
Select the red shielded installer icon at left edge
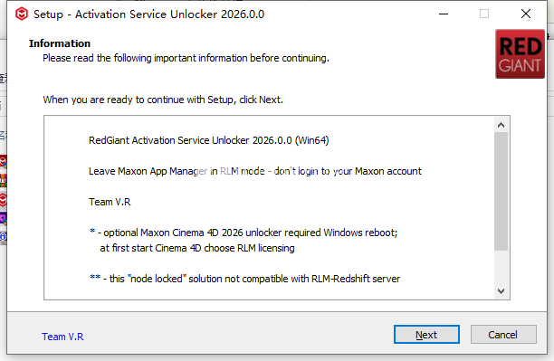3,162
